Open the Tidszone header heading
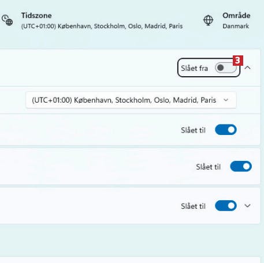Image resolution: width=264 pixels, height=263 pixels. point(36,16)
